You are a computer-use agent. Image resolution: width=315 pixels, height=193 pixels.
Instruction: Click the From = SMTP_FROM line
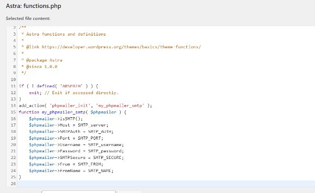[66, 164]
